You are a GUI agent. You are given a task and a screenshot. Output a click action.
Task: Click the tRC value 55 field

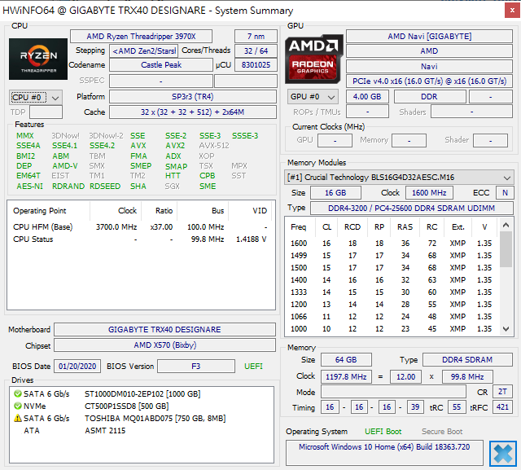point(457,407)
